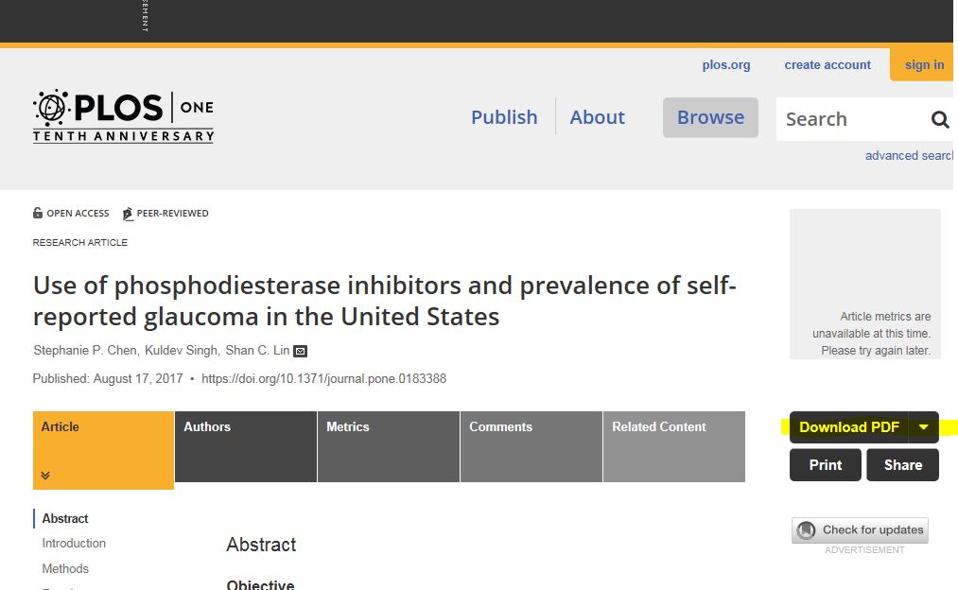Click the search magnifier icon
The width and height of the screenshot is (958, 590).
(940, 119)
